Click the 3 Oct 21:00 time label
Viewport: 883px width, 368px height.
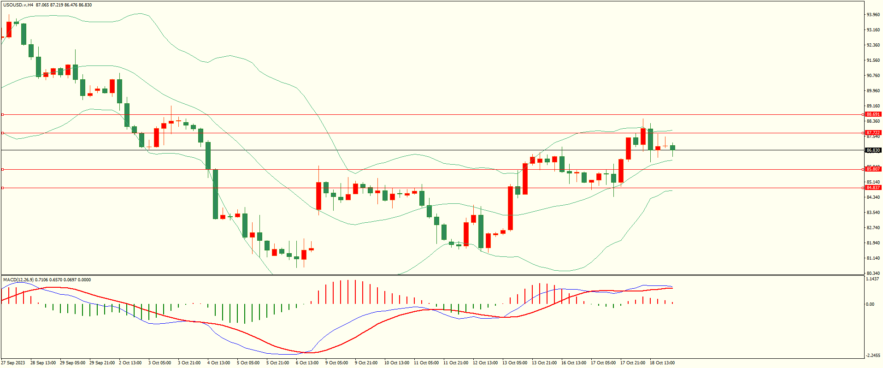tap(189, 363)
